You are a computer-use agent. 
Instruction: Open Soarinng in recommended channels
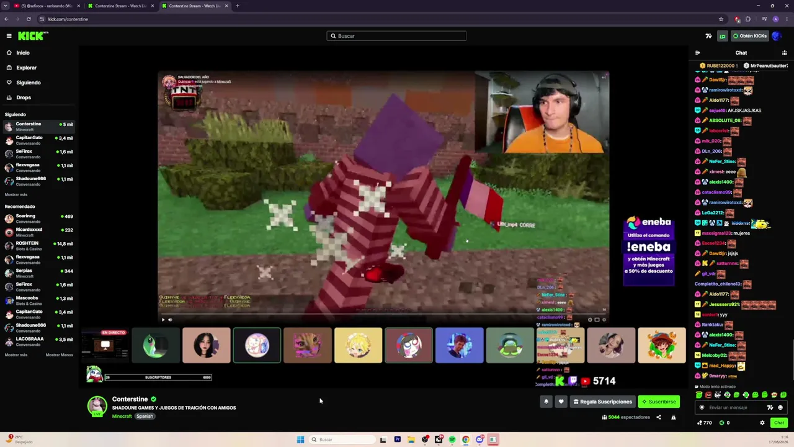pos(38,219)
